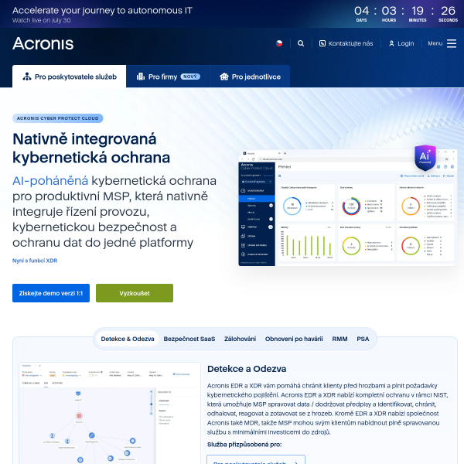Image resolution: width=464 pixels, height=464 pixels.
Task: Click the service provider network icon
Action: pyautogui.click(x=27, y=77)
